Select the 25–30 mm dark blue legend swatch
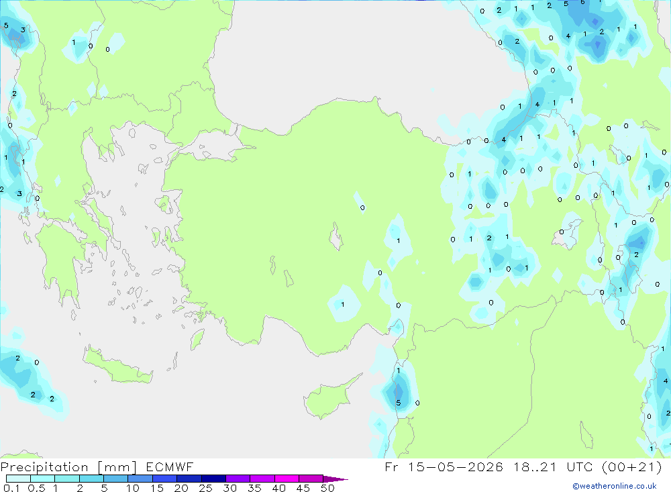Viewport: 671px width, 492px height. (x=213, y=479)
